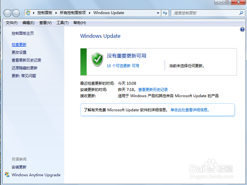The height and width of the screenshot is (185, 247).
Task: Close the Windows Update window
Action: click(239, 2)
